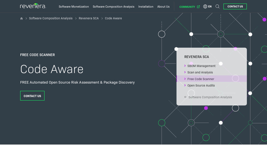Select Free Code Scanner in sidebar
The width and height of the screenshot is (267, 150).
coord(201,79)
